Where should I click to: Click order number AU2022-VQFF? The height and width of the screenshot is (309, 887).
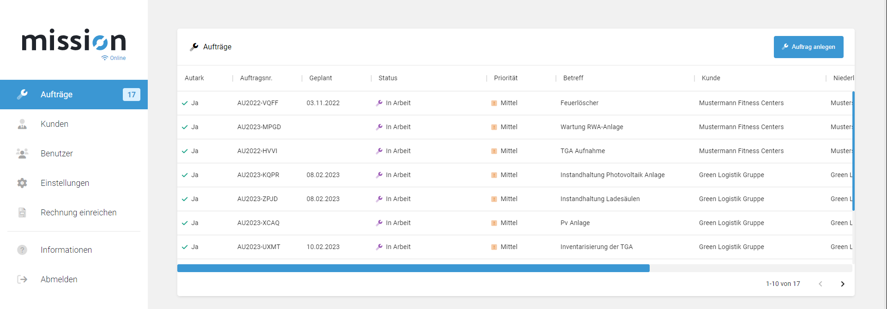click(258, 103)
